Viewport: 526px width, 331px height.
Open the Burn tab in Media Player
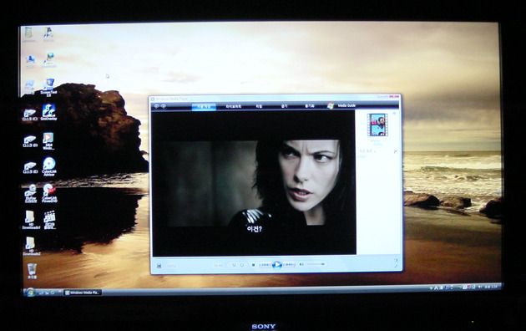(284, 106)
